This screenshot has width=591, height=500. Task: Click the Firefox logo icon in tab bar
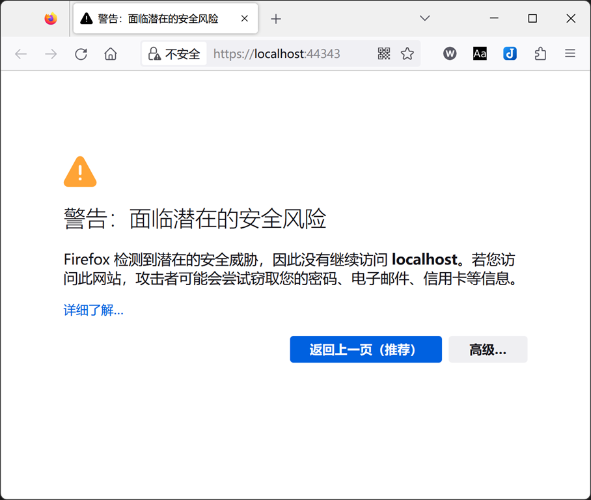point(51,18)
